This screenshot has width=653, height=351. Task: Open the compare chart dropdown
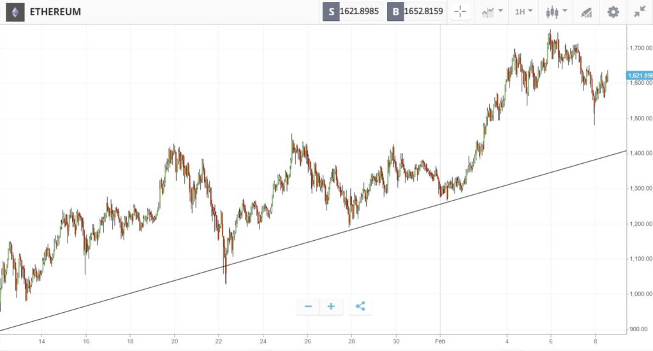pyautogui.click(x=492, y=11)
